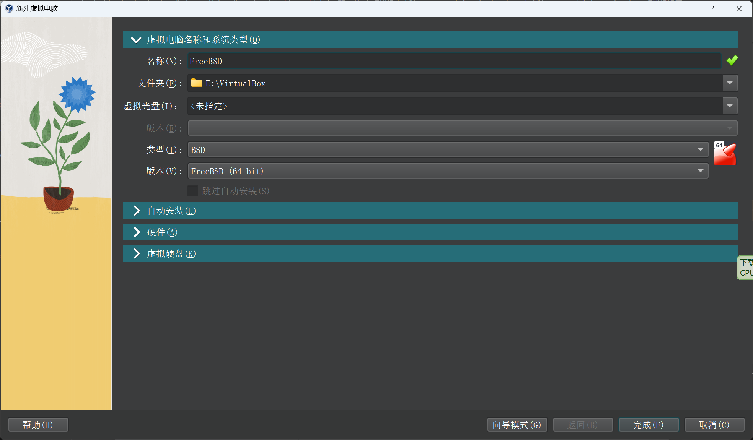
Task: Click the blue flower illustration
Action: [x=77, y=94]
